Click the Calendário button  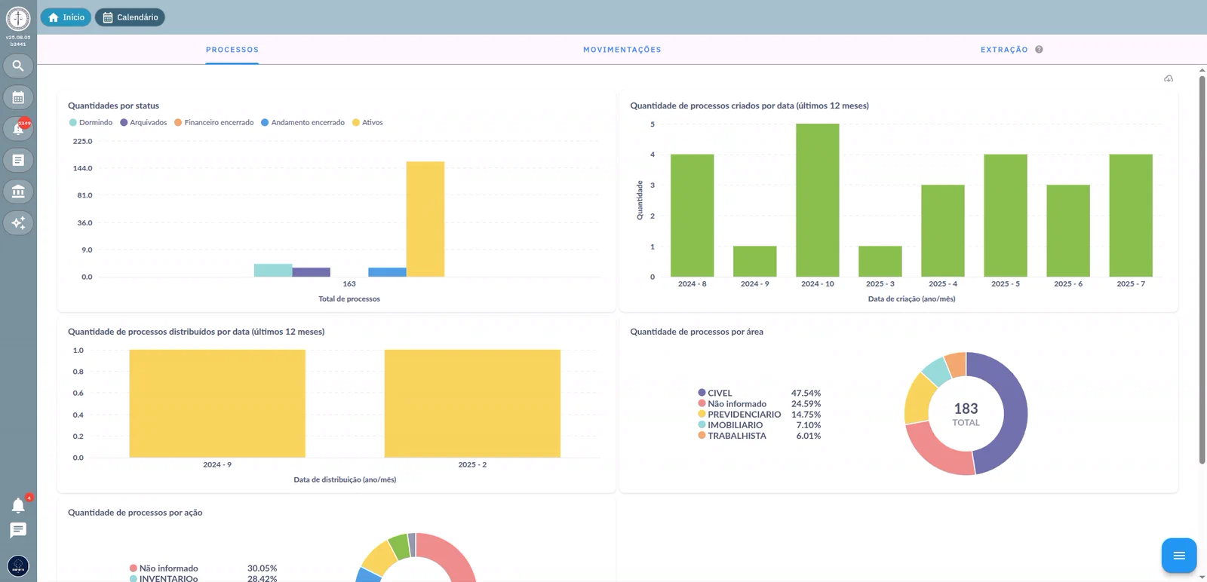click(x=130, y=17)
